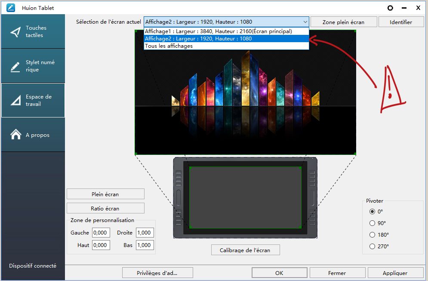Click the house A propos icon
The width and height of the screenshot is (428, 281).
pyautogui.click(x=16, y=135)
